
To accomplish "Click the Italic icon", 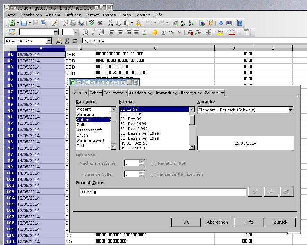I will pyautogui.click(x=93, y=32).
